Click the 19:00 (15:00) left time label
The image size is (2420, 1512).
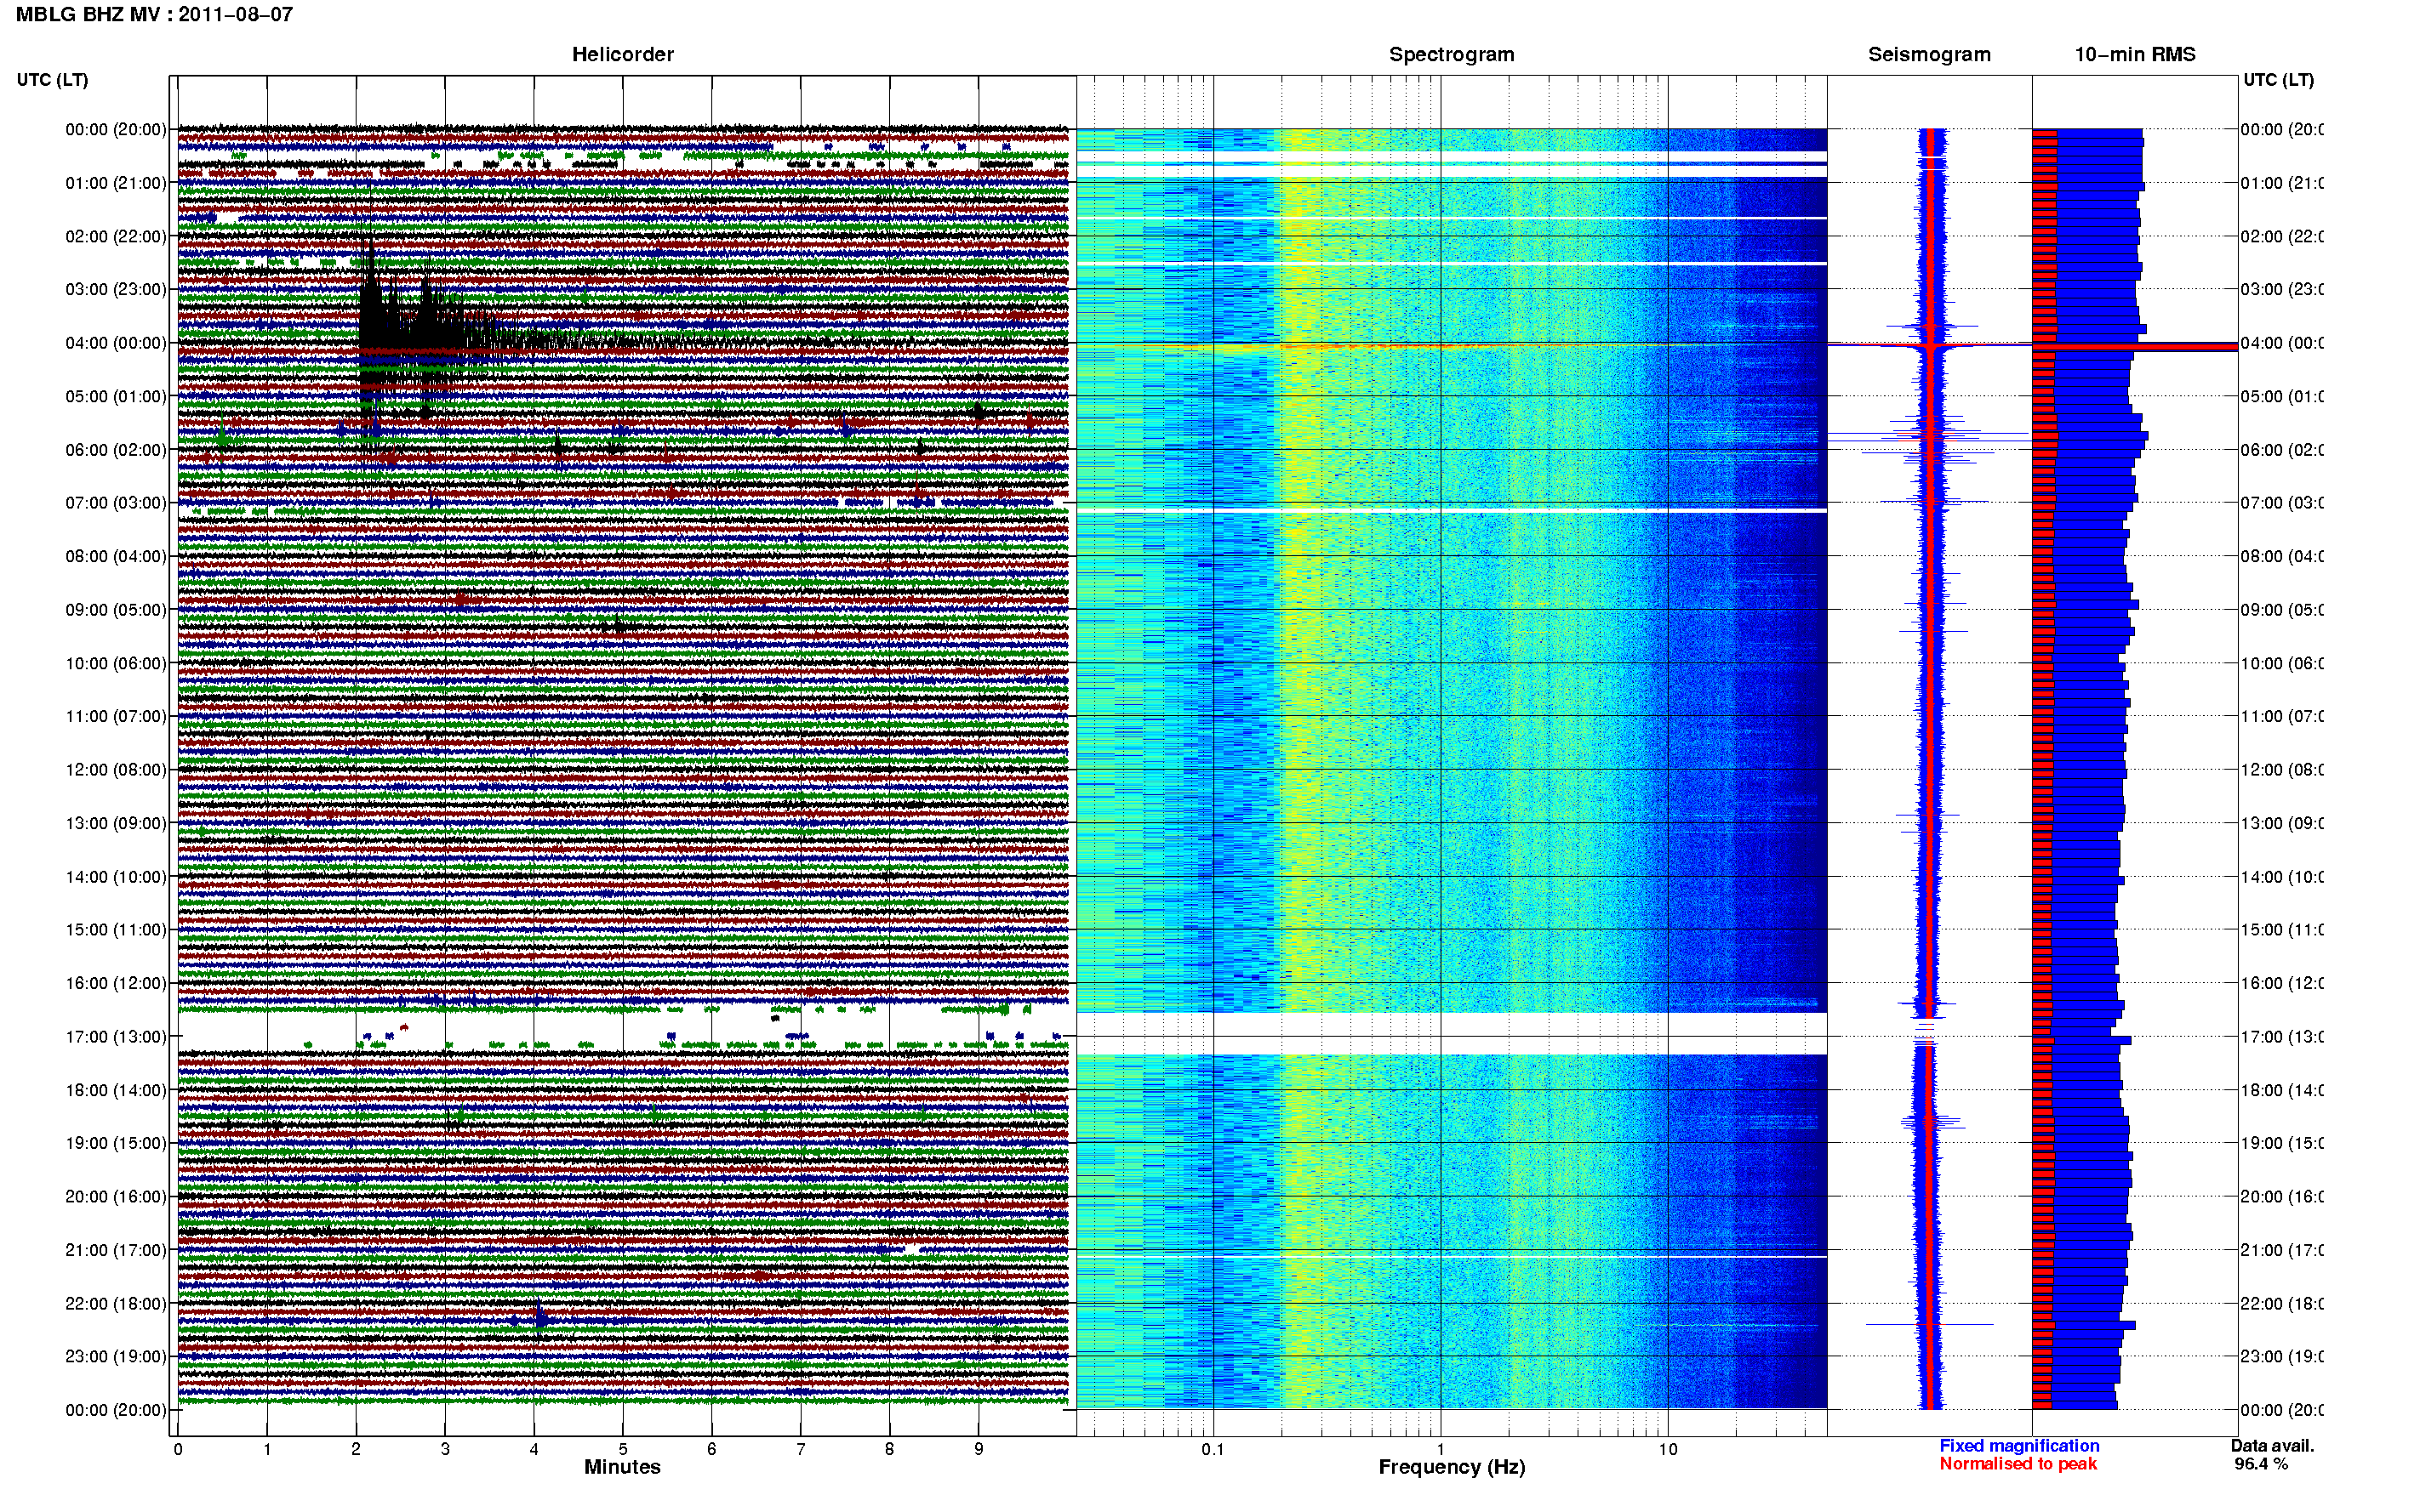116,1143
